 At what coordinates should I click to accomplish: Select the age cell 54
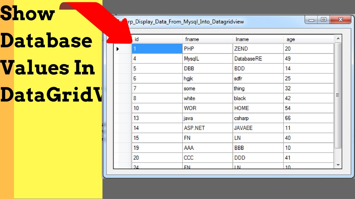coord(309,108)
